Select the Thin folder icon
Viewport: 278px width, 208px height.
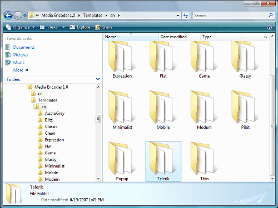point(204,159)
